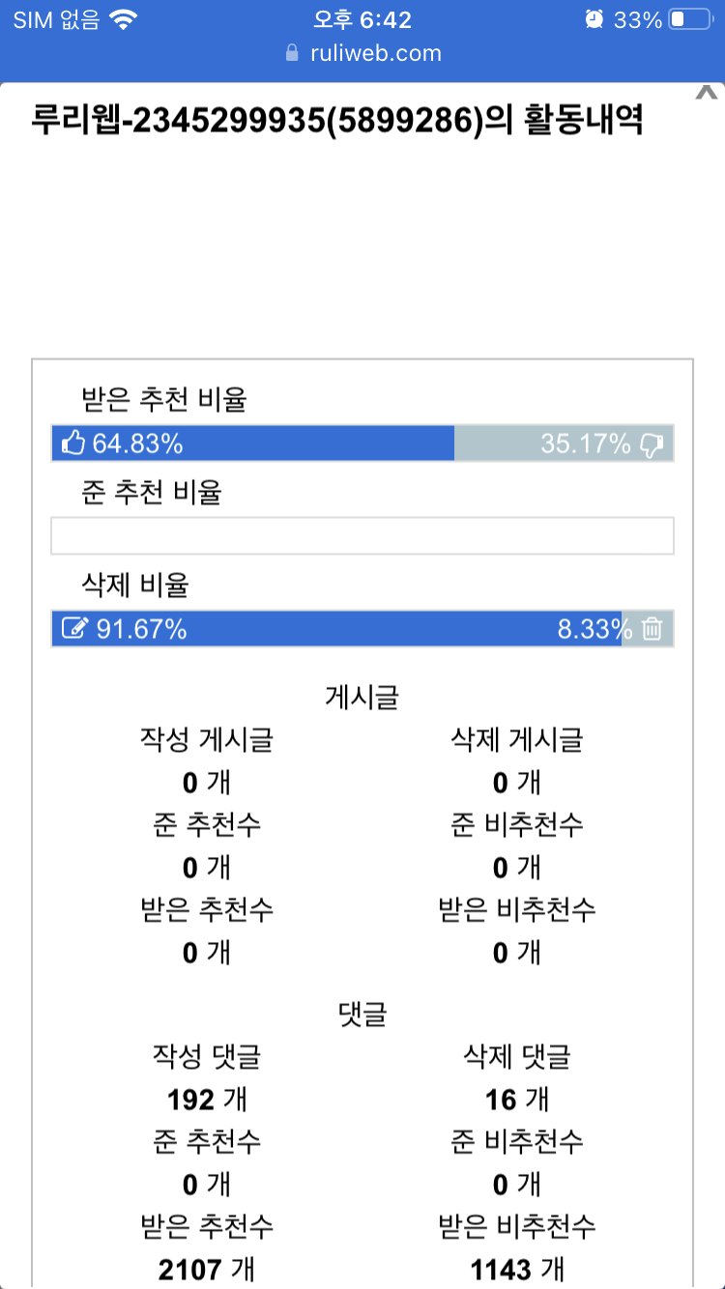Tap the lock icon beside ruliweb.com
This screenshot has width=725, height=1289.
(293, 53)
